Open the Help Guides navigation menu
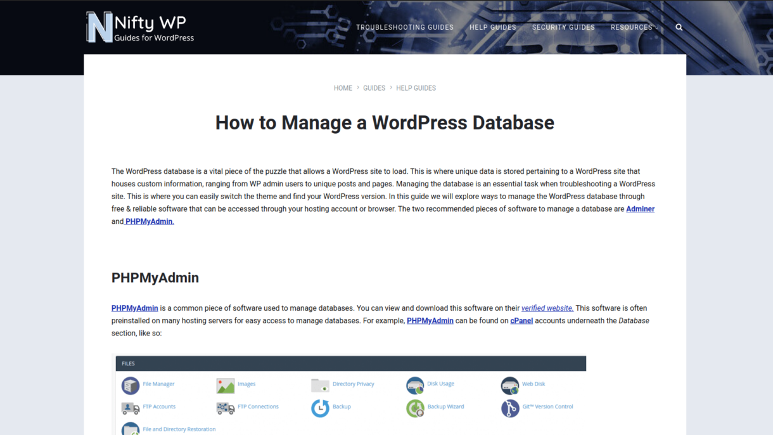 coord(492,27)
